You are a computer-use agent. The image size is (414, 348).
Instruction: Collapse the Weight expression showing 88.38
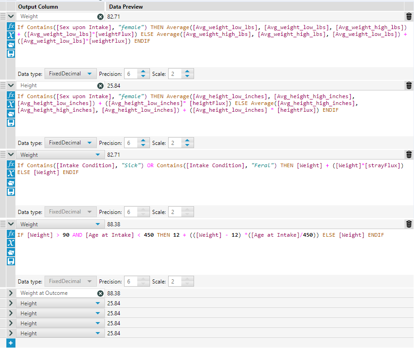pos(11,224)
